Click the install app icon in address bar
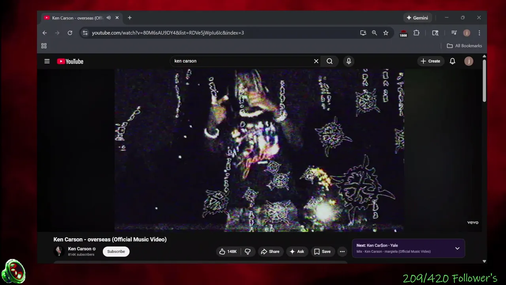This screenshot has height=285, width=506. click(363, 33)
